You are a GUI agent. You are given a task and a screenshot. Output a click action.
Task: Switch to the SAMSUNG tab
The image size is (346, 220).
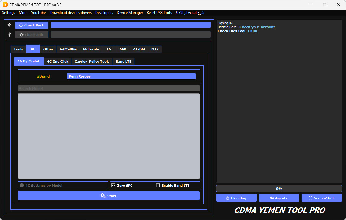coord(68,49)
